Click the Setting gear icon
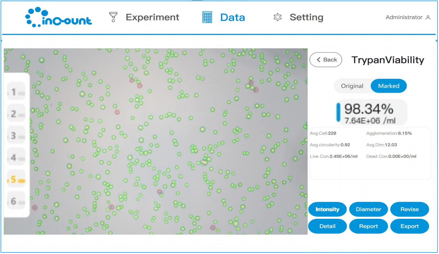Viewport: 439px width, 254px height. coord(277,17)
